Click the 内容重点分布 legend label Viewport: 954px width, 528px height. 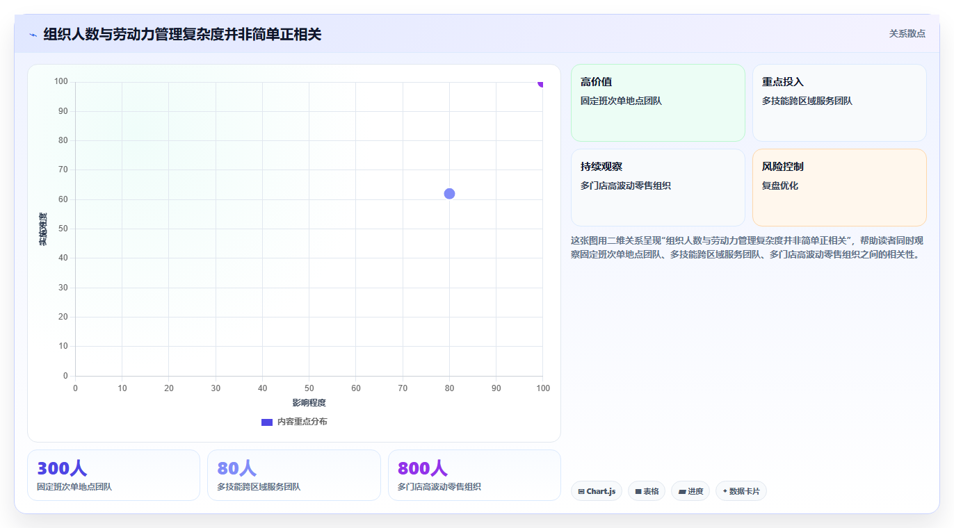tap(302, 422)
